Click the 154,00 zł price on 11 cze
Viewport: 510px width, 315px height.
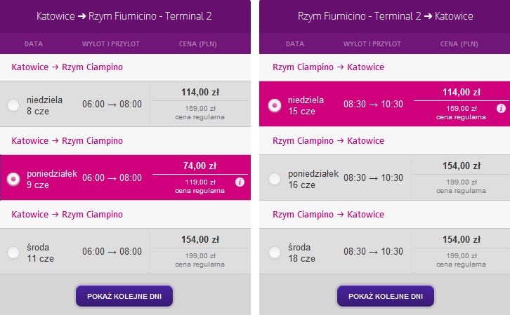pos(200,240)
